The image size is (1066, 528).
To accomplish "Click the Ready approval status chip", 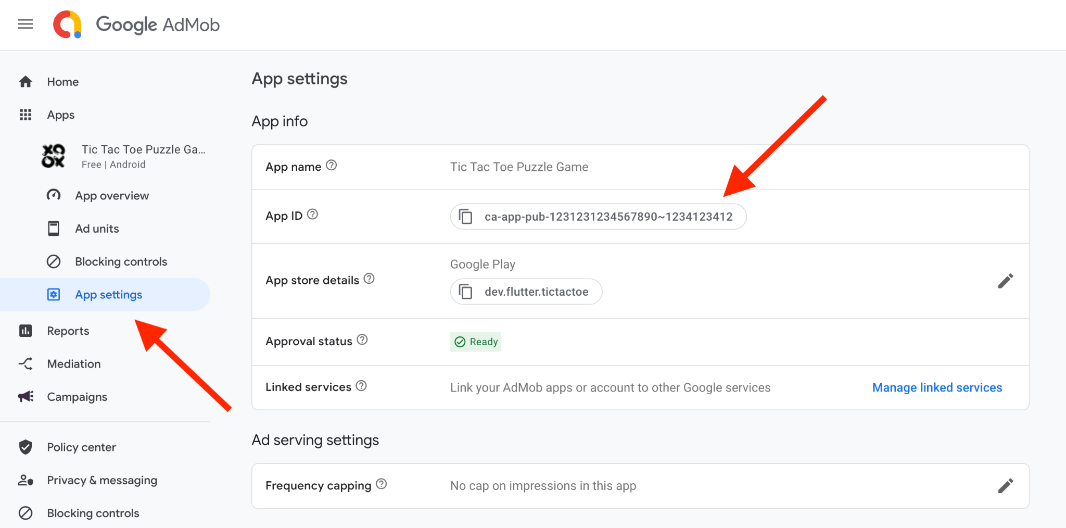I will [x=475, y=342].
